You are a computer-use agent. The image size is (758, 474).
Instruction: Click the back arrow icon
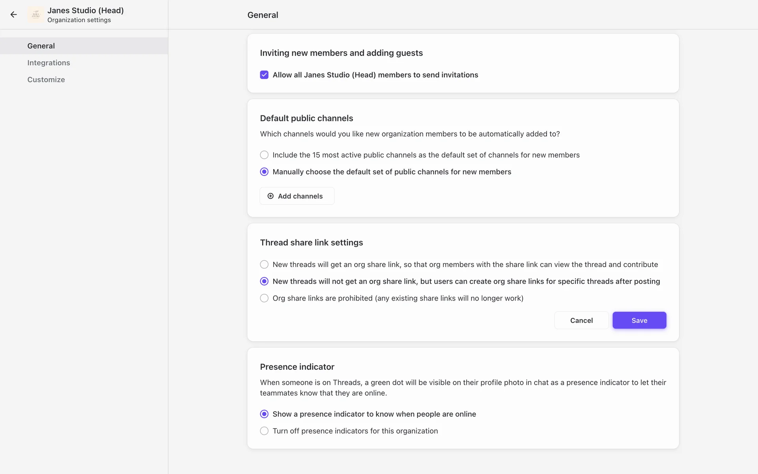click(x=14, y=15)
